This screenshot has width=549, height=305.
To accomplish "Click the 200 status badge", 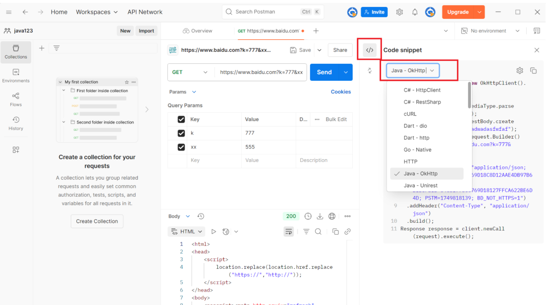I will (291, 216).
